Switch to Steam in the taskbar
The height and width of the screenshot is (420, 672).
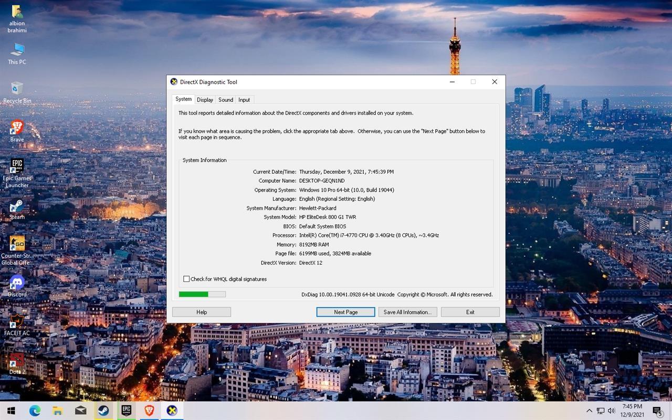[103, 411]
